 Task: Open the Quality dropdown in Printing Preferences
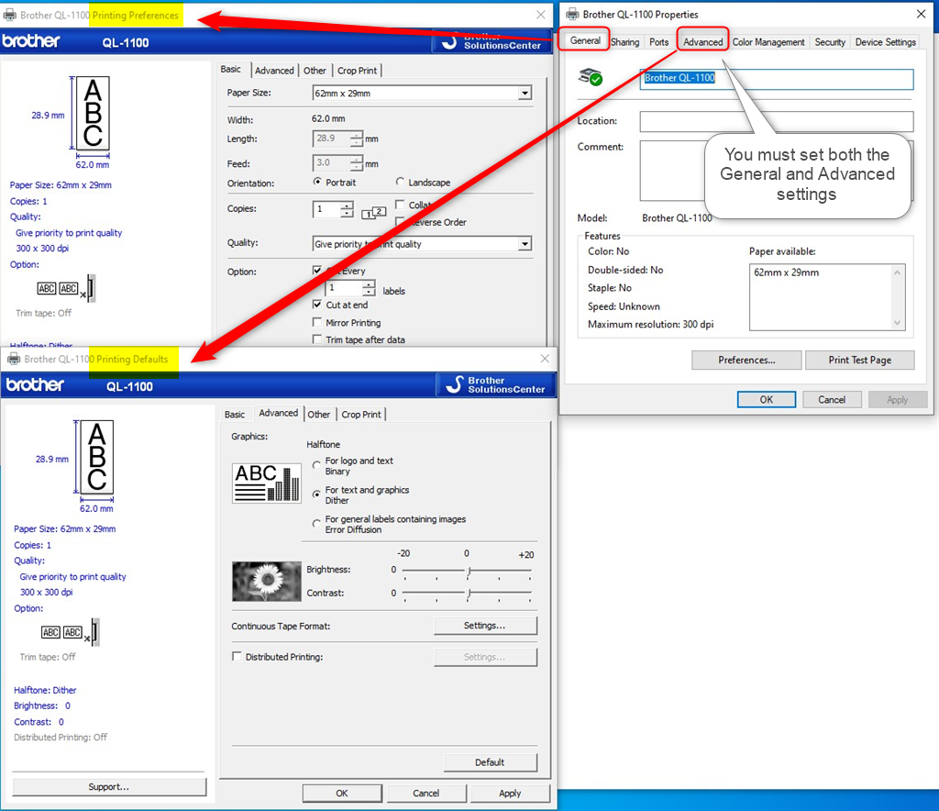pyautogui.click(x=525, y=244)
